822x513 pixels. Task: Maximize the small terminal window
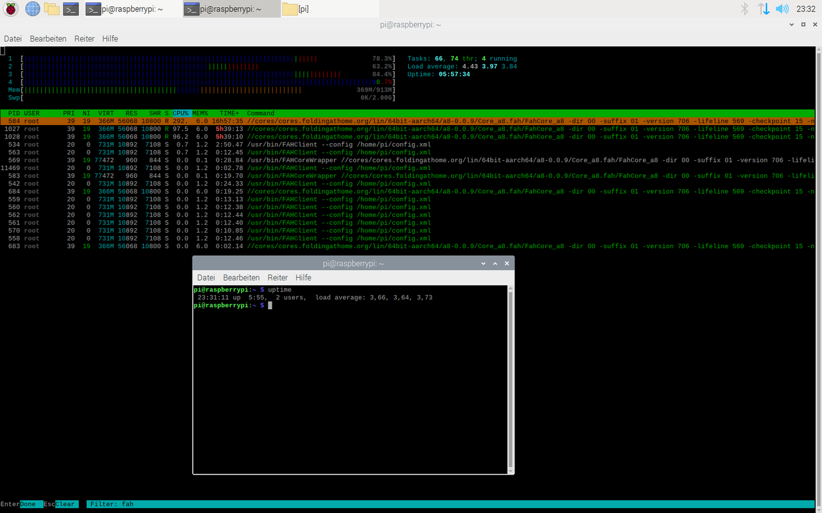[495, 264]
